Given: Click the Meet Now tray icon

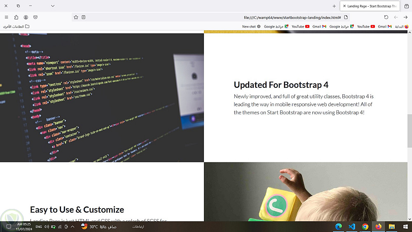Looking at the screenshot, I should 66,227.
